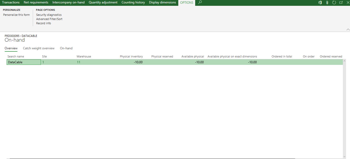Click the PRD000095 : DATACABLE header text
Viewport: 350px width, 159px height.
(x=21, y=36)
